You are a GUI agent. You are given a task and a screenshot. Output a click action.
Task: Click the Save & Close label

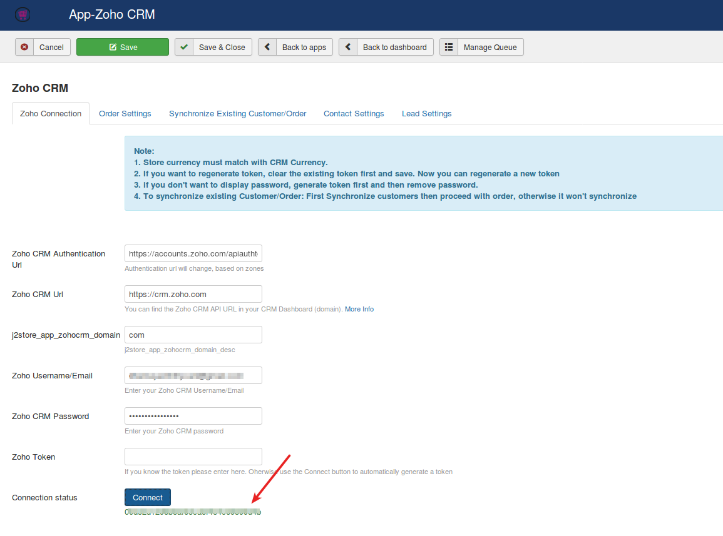[222, 47]
